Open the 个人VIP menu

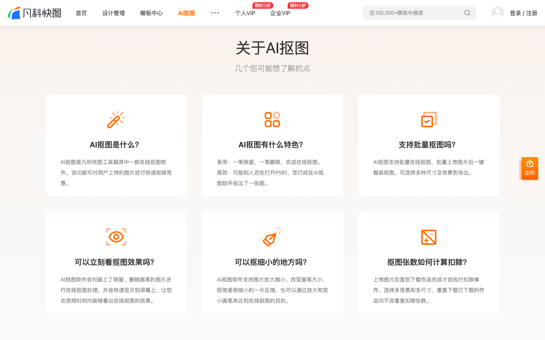(245, 13)
